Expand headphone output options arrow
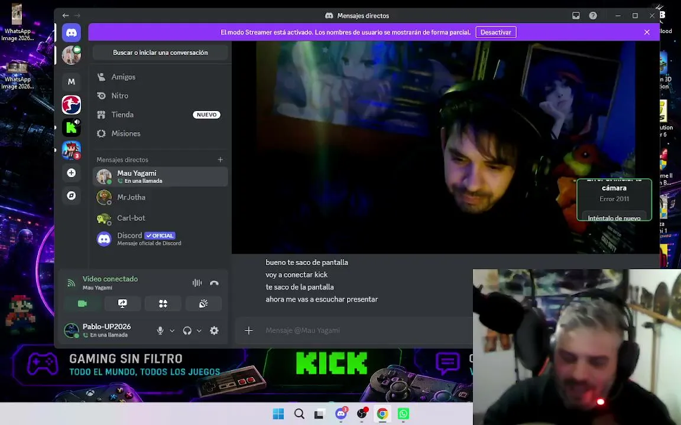The width and height of the screenshot is (681, 425). click(199, 331)
